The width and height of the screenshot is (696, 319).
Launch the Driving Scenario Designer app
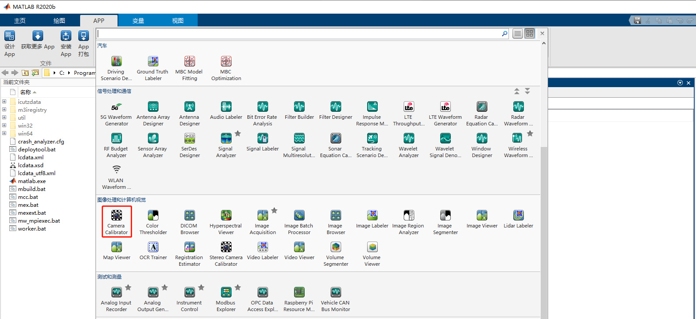pos(116,68)
